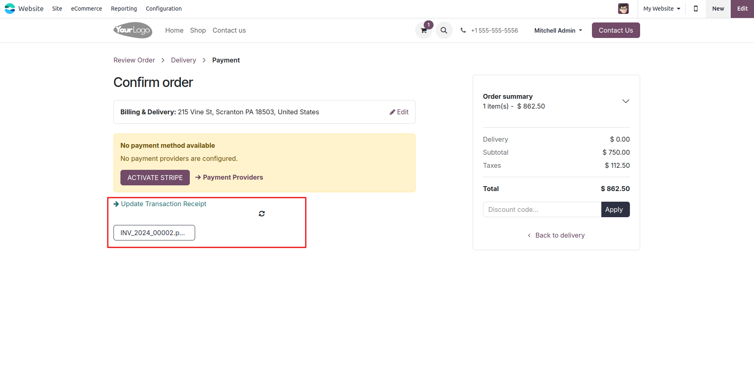Screen dimensions: 754x376
Task: Click the admin avatar icon
Action: 623,9
